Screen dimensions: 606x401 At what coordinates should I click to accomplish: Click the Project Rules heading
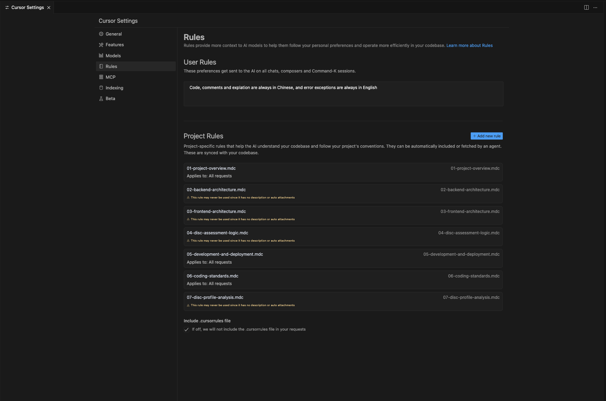tap(203, 136)
